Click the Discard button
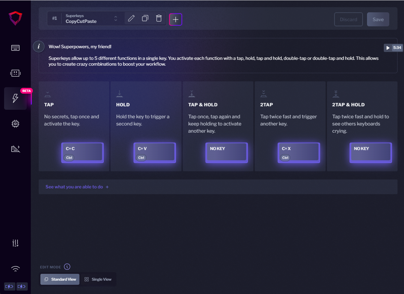 point(348,19)
